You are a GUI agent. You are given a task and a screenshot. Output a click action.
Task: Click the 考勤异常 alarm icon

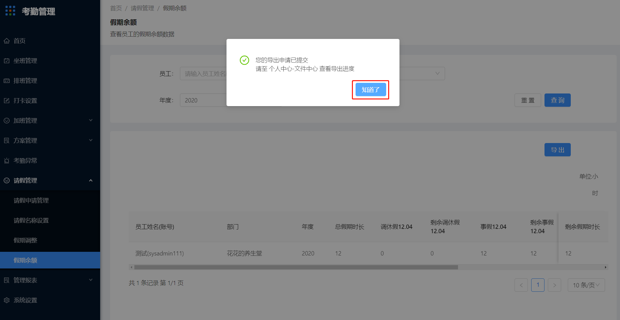[x=7, y=161]
